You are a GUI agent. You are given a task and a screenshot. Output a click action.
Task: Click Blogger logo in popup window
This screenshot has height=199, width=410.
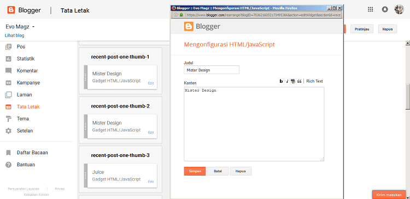point(202,26)
